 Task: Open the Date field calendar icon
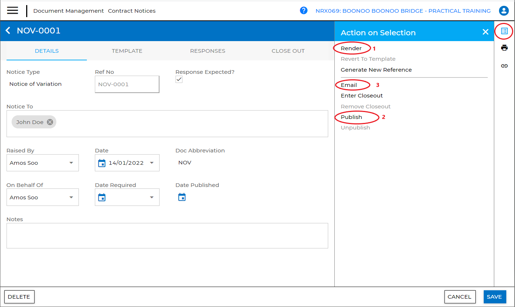(102, 163)
